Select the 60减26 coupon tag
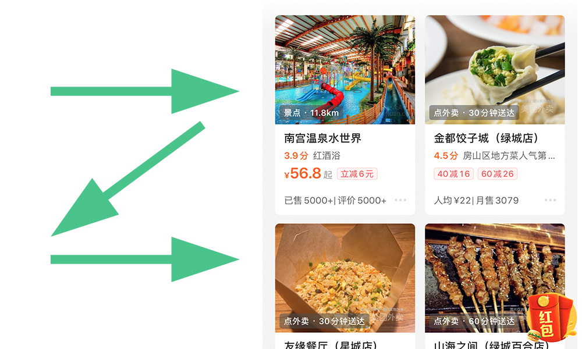582x349 pixels. pos(498,174)
